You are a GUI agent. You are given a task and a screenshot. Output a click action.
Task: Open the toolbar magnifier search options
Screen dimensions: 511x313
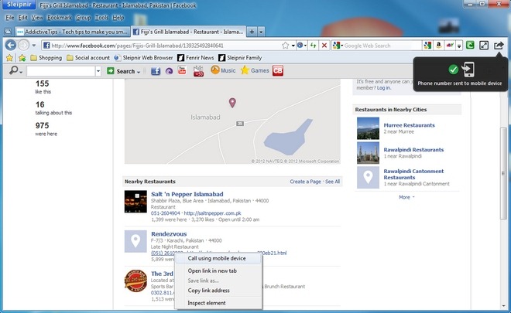[15, 70]
